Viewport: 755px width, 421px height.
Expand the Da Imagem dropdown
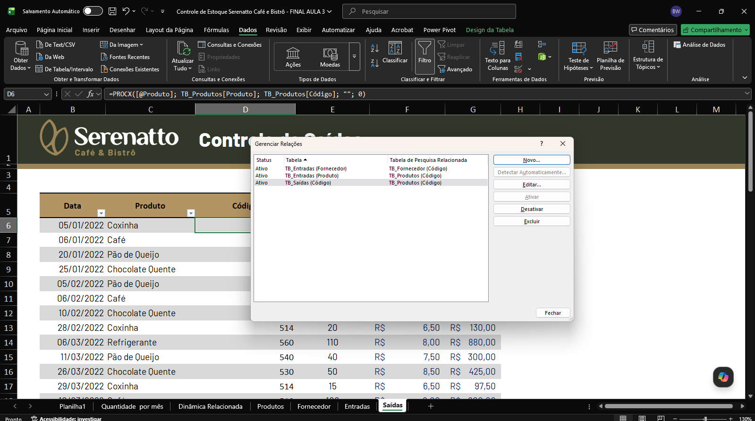click(121, 45)
